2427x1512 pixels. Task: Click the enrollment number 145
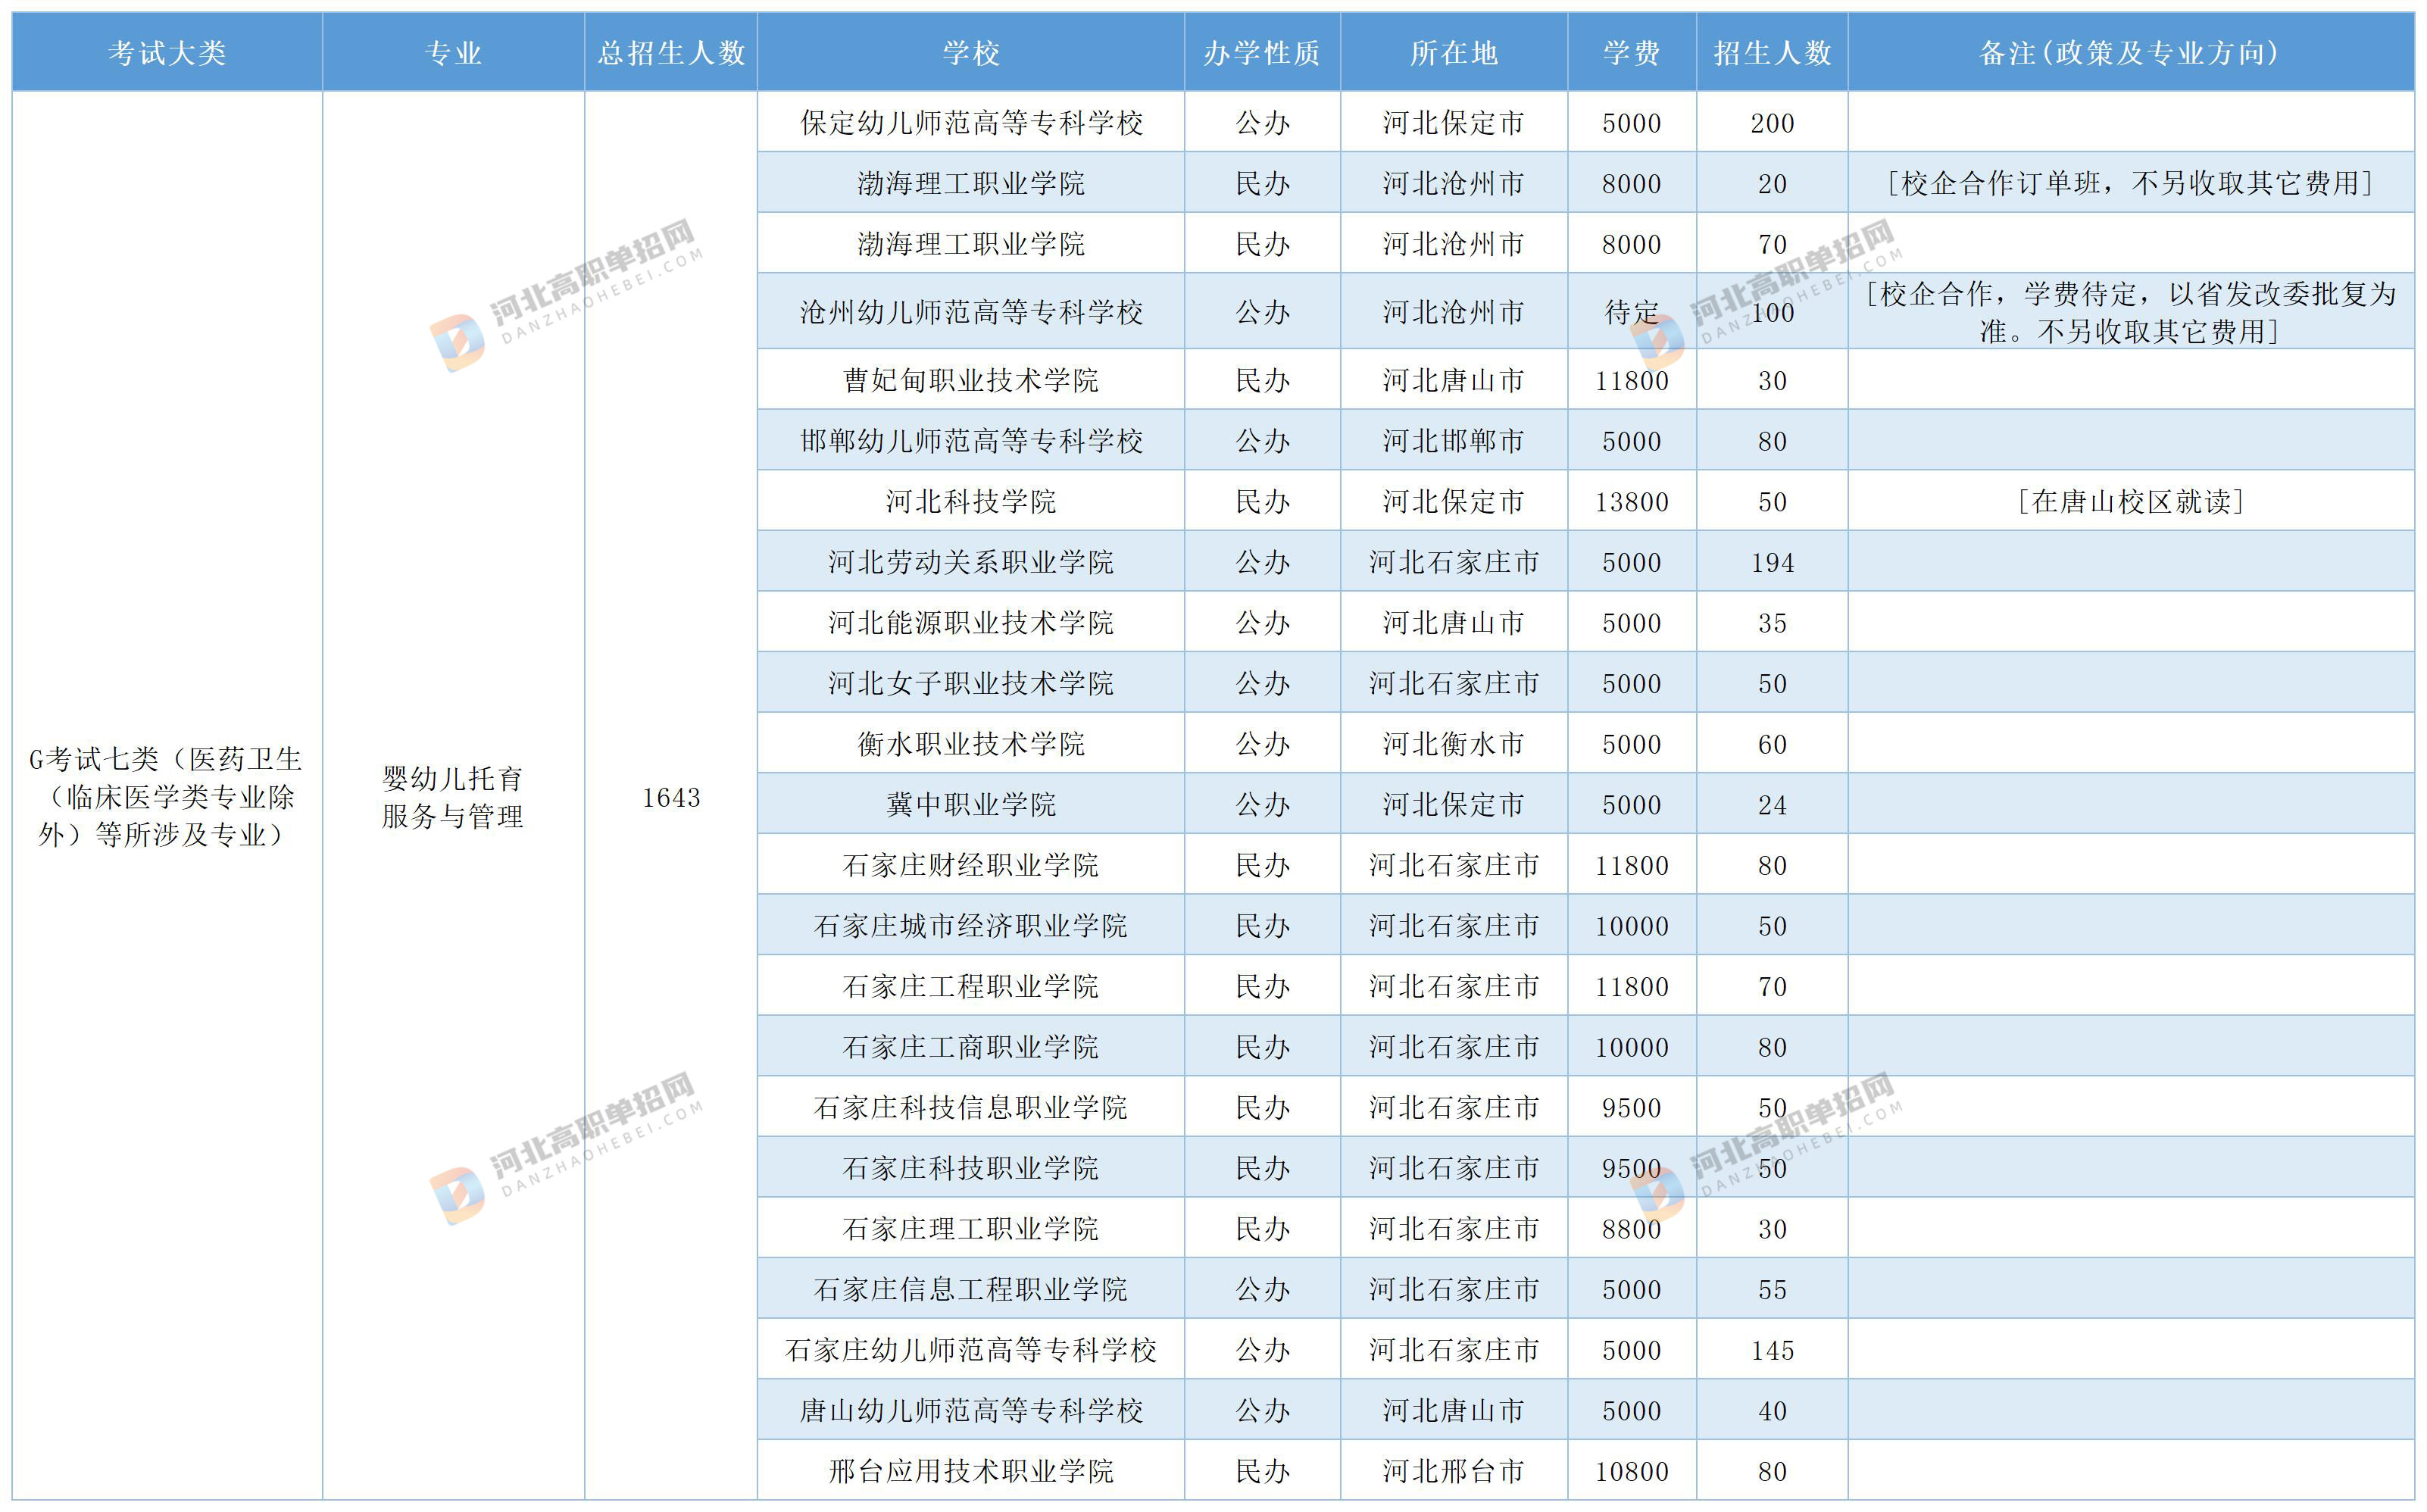[1772, 1350]
